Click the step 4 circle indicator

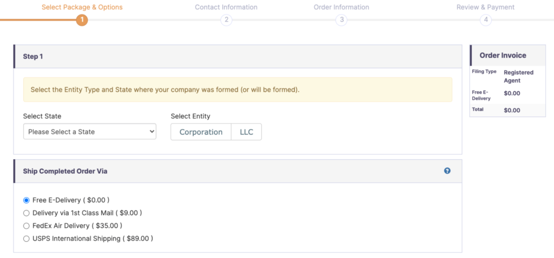point(486,20)
